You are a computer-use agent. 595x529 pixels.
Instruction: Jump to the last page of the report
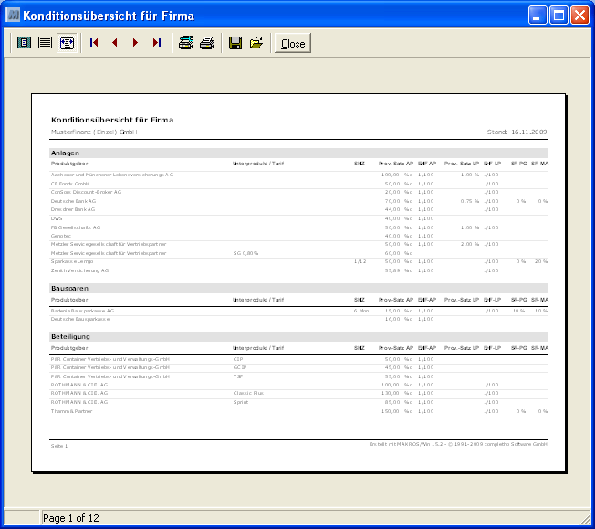click(157, 43)
